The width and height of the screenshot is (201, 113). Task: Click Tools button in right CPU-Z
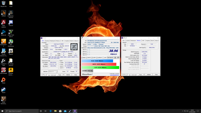pos(140,75)
